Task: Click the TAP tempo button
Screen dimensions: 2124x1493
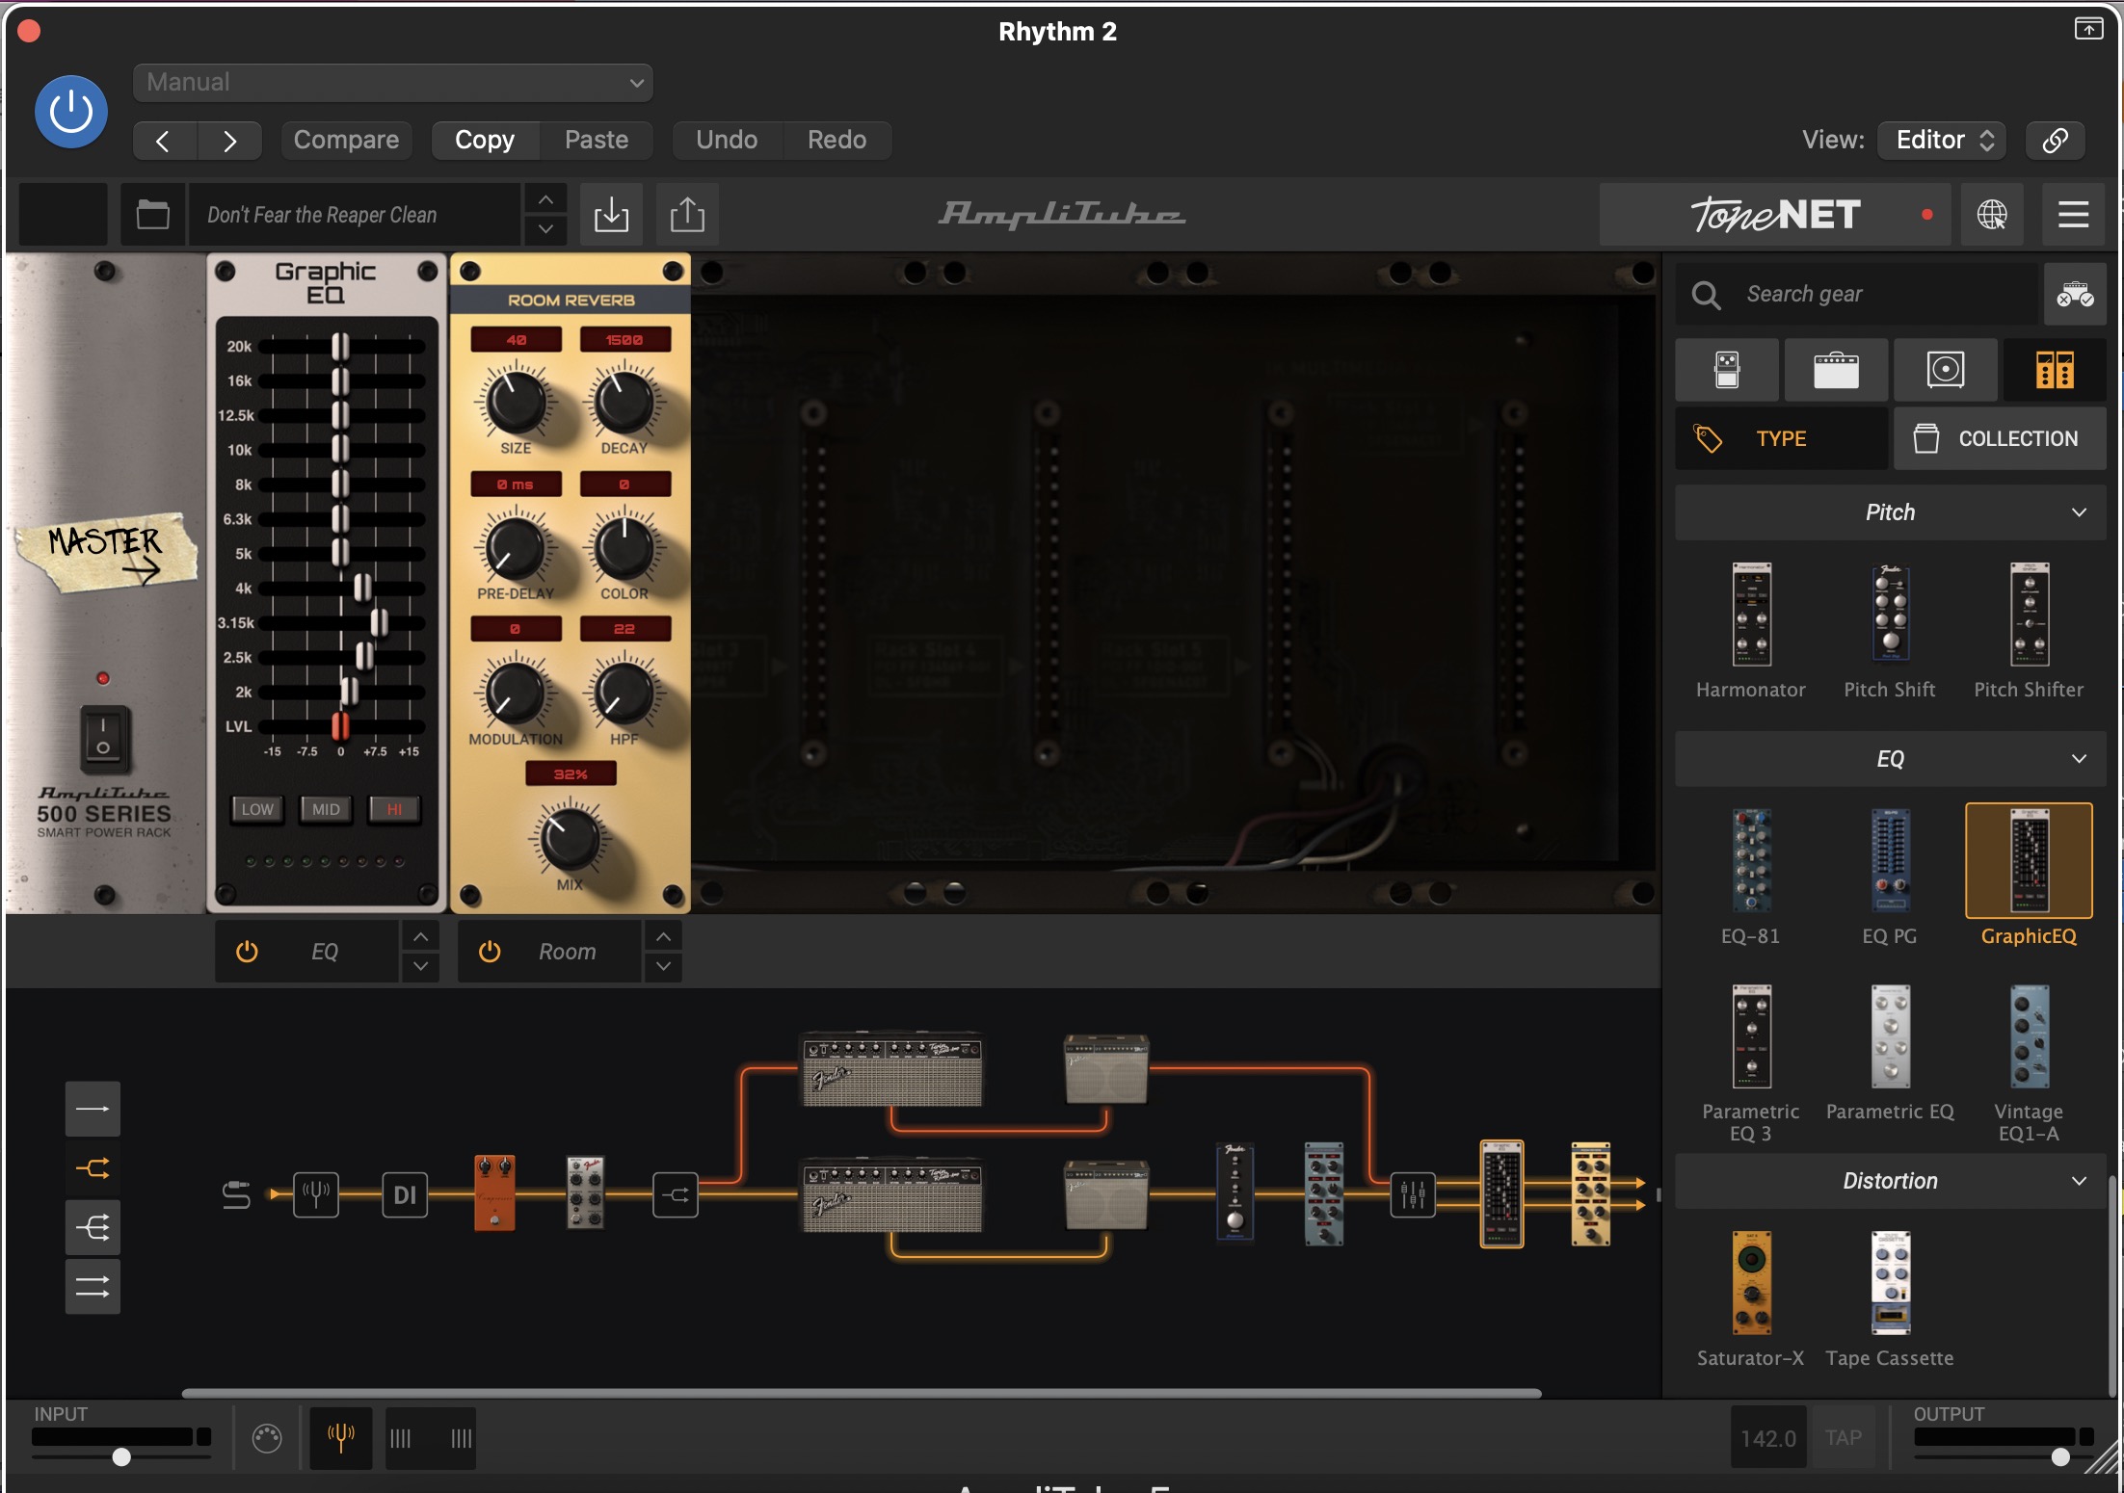Action: coord(1843,1438)
